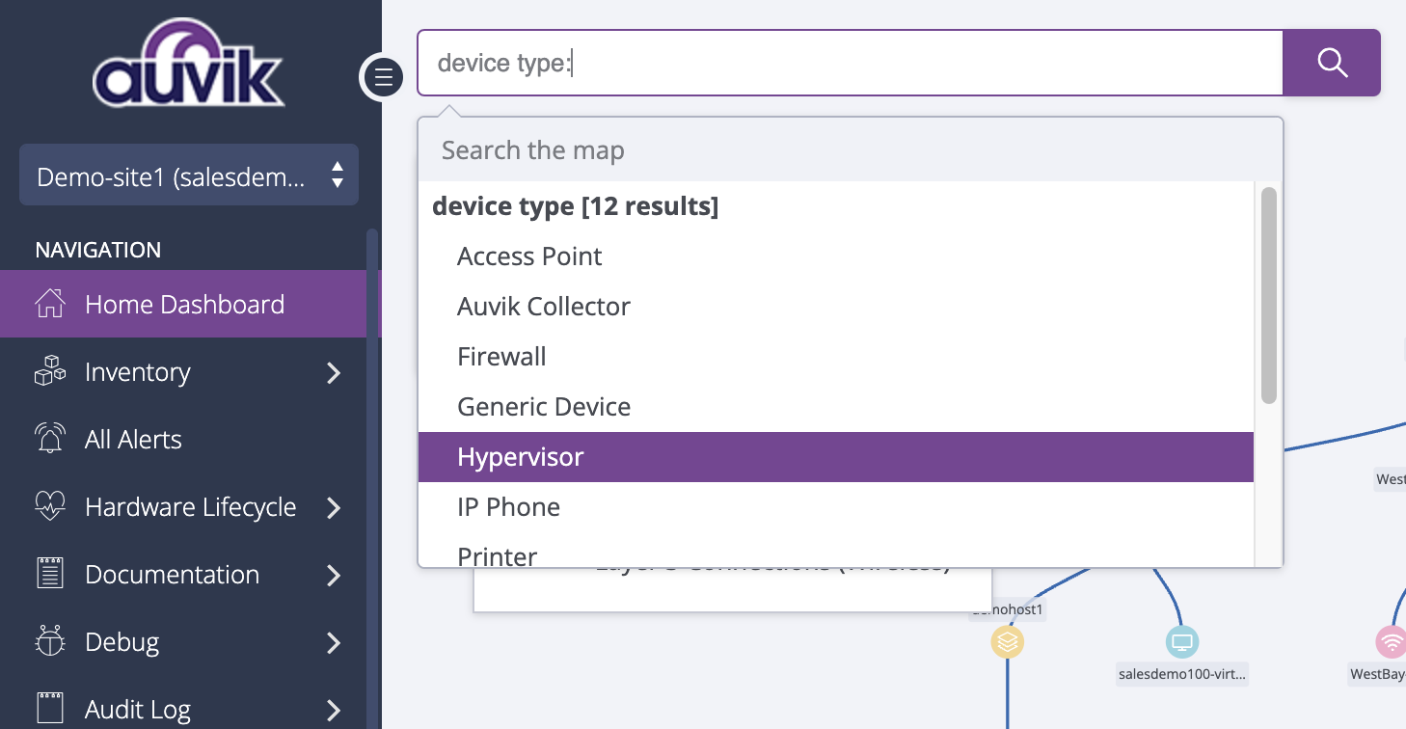This screenshot has width=1406, height=729.
Task: Expand the Hardware Lifecycle section
Action: (333, 506)
